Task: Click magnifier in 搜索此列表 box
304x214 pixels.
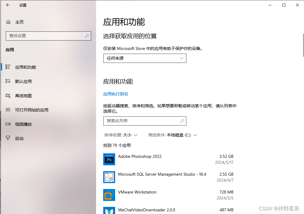Action: tap(182, 121)
